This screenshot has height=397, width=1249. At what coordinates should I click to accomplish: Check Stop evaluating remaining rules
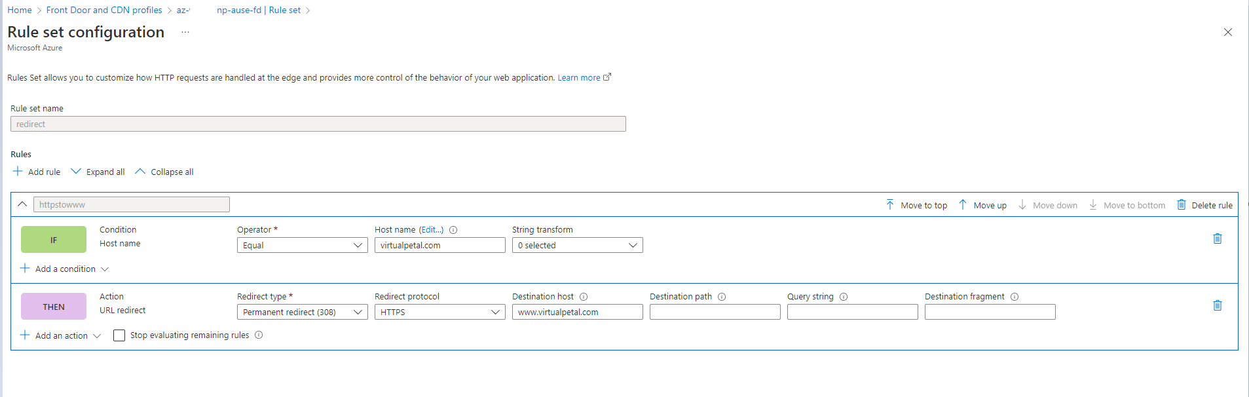tap(119, 335)
